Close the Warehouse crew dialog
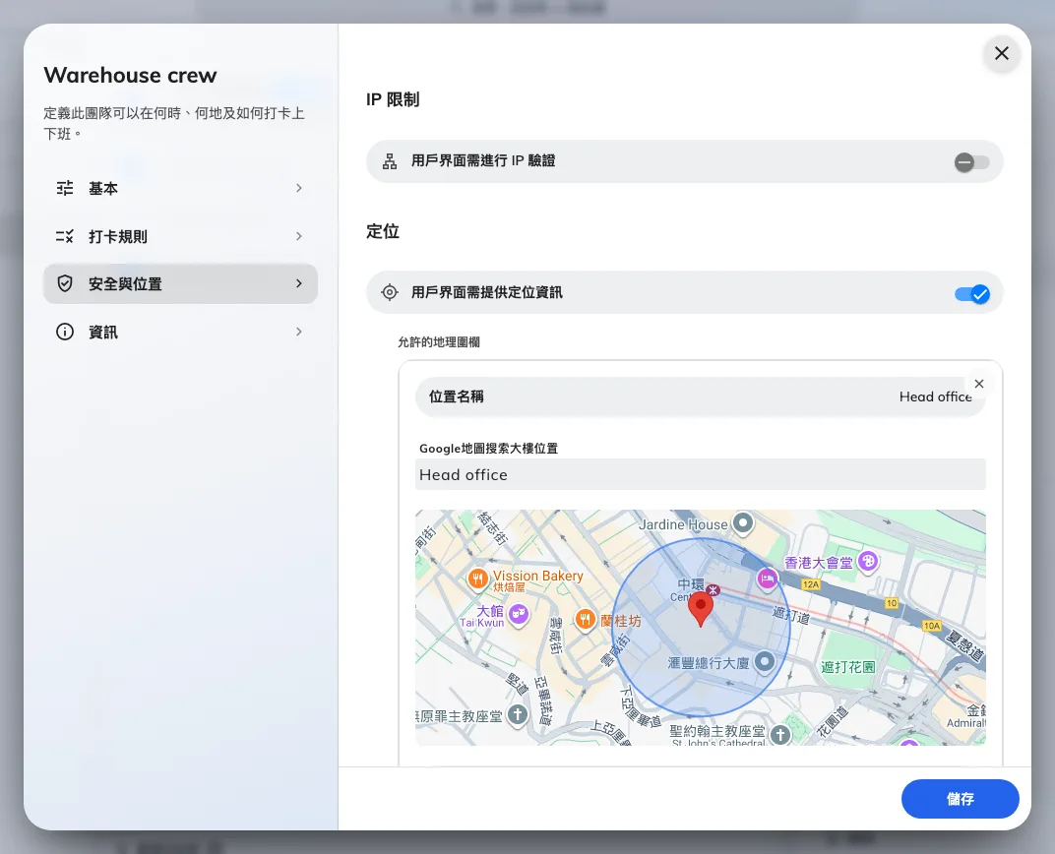The width and height of the screenshot is (1055, 854). [1001, 53]
